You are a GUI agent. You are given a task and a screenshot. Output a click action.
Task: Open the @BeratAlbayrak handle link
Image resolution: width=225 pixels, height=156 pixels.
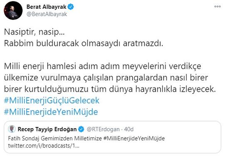tap(47, 14)
